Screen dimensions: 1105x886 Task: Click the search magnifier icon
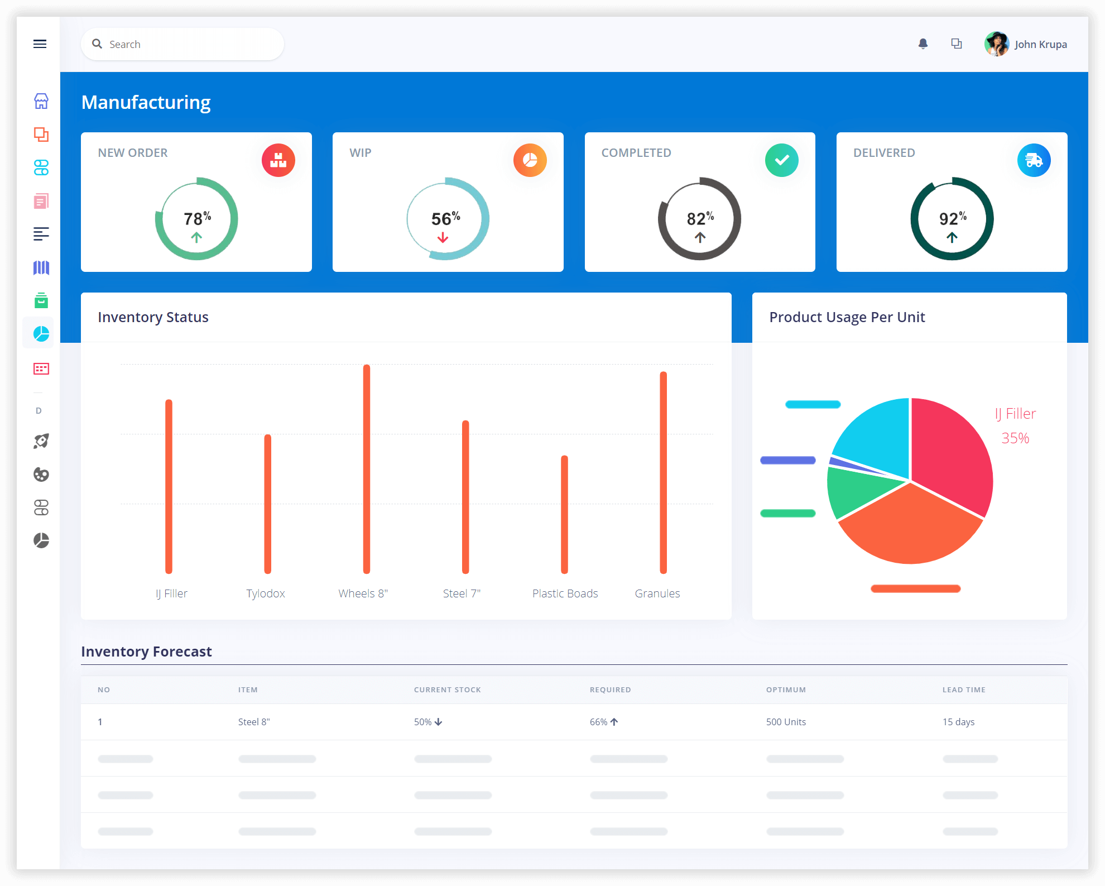tap(97, 44)
